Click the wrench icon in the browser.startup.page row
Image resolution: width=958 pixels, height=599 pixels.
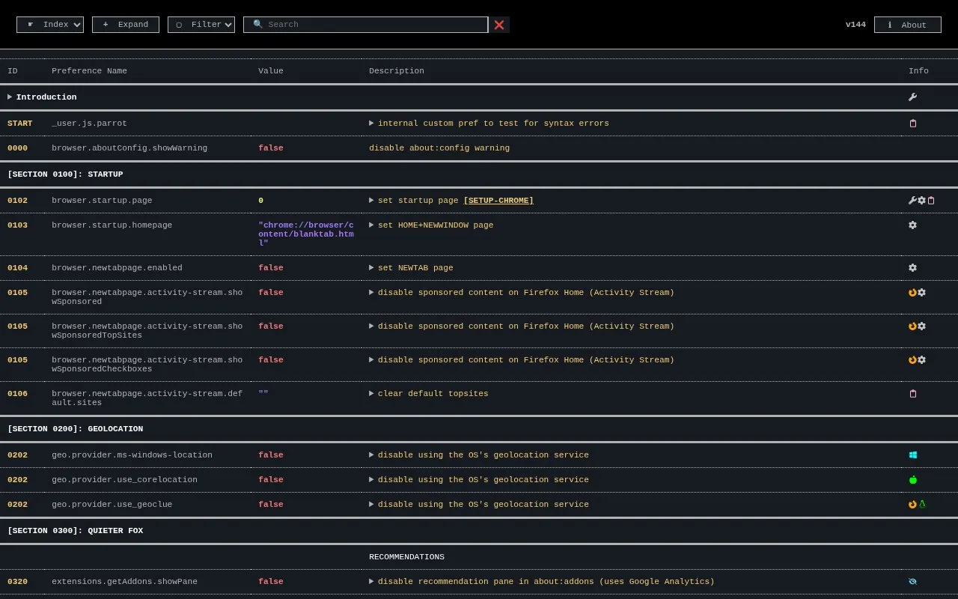tap(912, 201)
